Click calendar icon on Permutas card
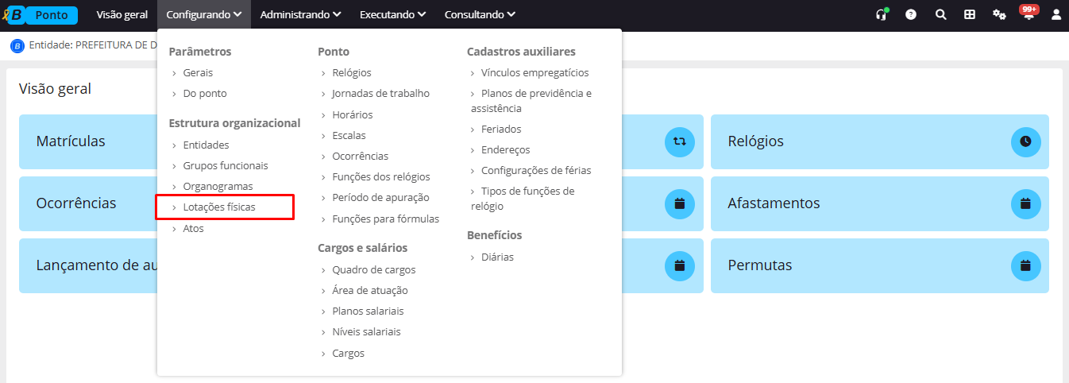The height and width of the screenshot is (383, 1069). point(1025,265)
